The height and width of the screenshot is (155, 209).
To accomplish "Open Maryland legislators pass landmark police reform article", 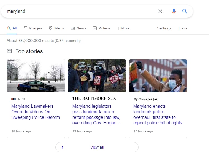I will coord(96,114).
